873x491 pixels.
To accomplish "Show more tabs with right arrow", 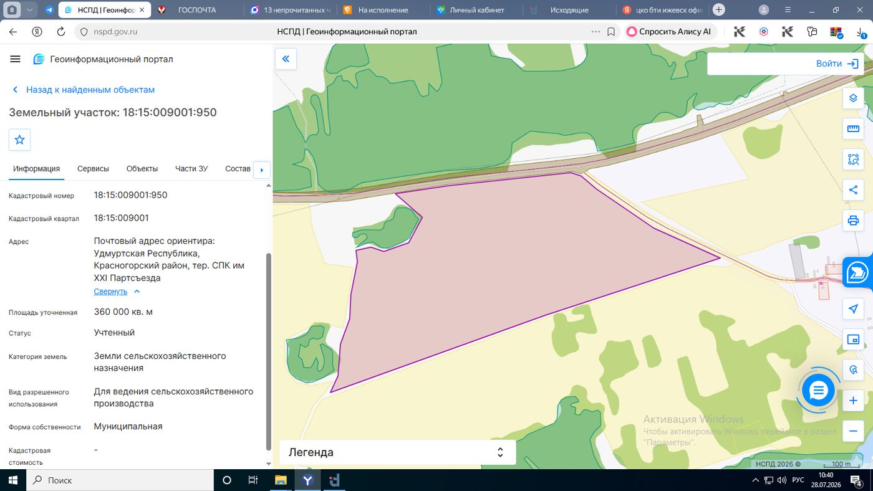I will 262,169.
